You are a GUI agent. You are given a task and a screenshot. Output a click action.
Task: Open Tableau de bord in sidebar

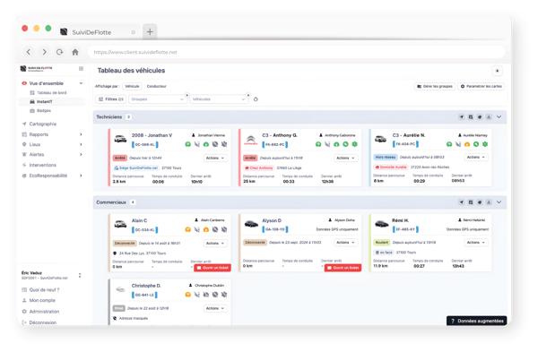(x=51, y=93)
